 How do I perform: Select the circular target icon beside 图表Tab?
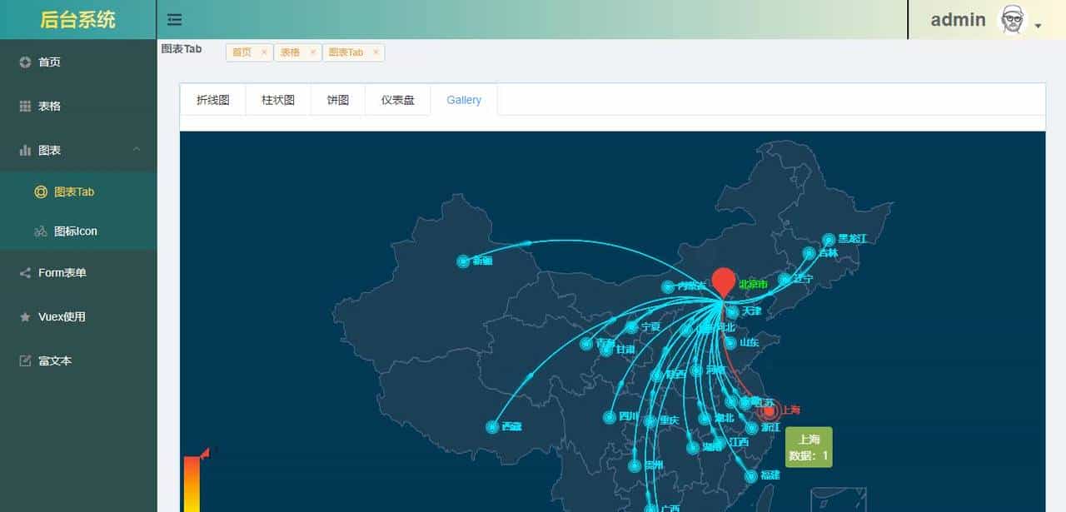(x=41, y=191)
